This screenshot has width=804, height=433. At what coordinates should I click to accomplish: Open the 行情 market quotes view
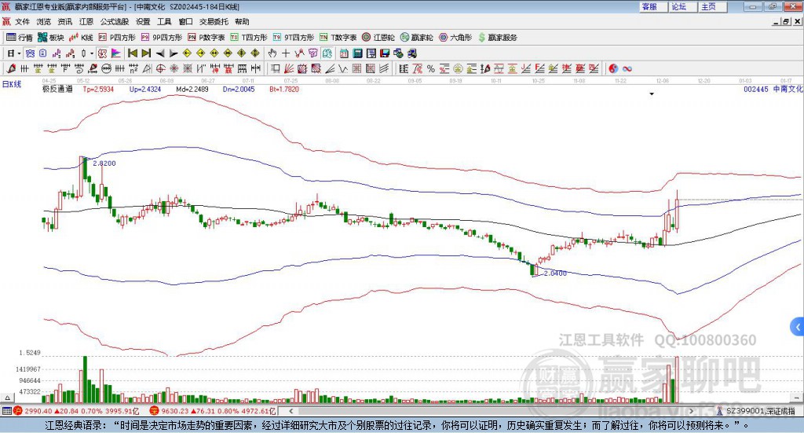coord(20,38)
